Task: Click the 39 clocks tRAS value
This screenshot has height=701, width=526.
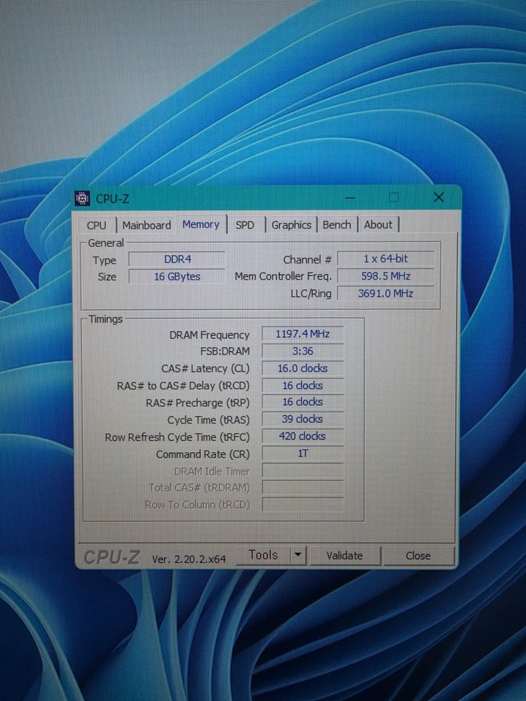Action: click(302, 419)
